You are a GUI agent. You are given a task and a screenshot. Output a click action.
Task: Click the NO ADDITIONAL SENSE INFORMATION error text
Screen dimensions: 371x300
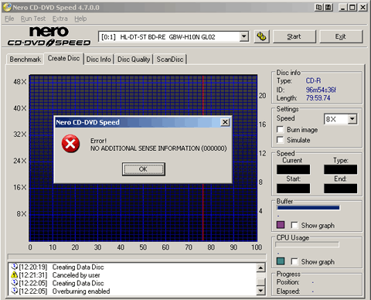(x=158, y=148)
